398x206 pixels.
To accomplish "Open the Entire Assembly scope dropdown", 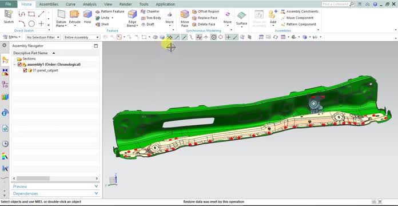I will [81, 37].
